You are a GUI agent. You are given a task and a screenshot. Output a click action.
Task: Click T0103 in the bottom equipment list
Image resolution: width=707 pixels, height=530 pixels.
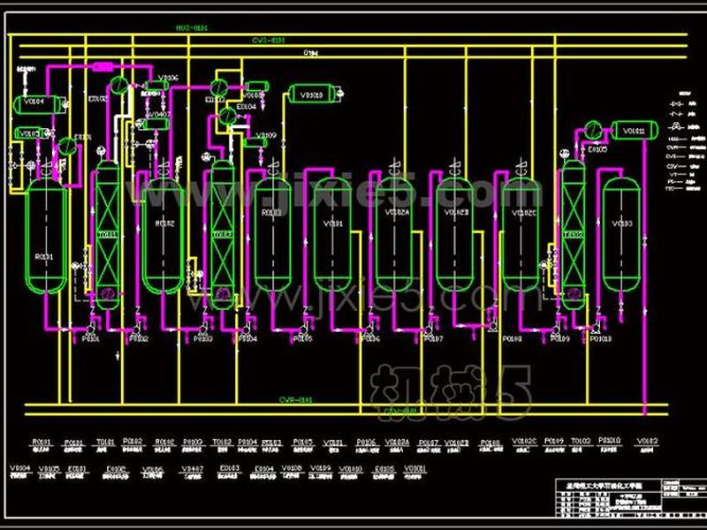pyautogui.click(x=582, y=441)
